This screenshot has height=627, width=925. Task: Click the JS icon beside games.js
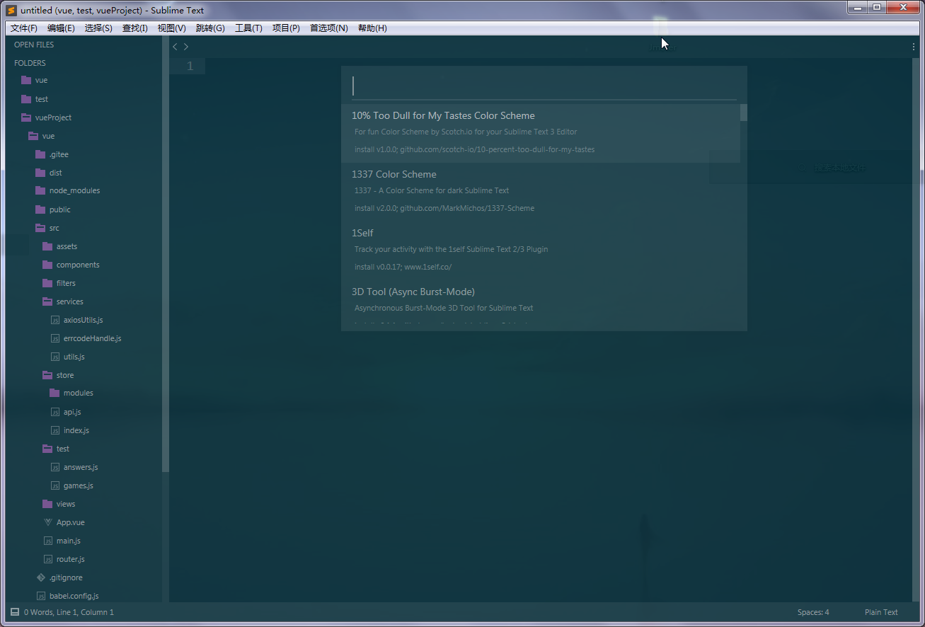click(x=55, y=485)
